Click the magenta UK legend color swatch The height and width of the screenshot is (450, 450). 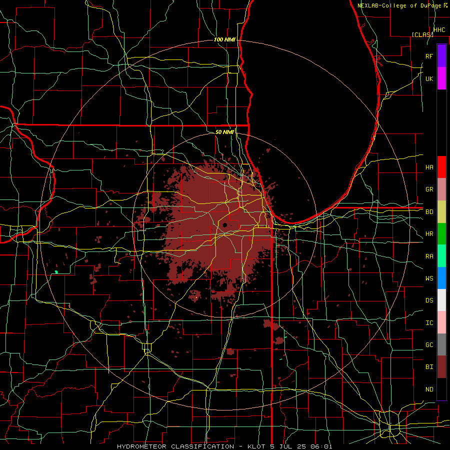[441, 78]
